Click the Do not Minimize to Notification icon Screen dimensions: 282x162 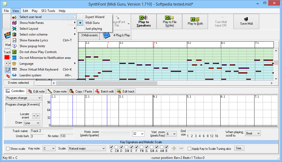[x=14, y=58]
